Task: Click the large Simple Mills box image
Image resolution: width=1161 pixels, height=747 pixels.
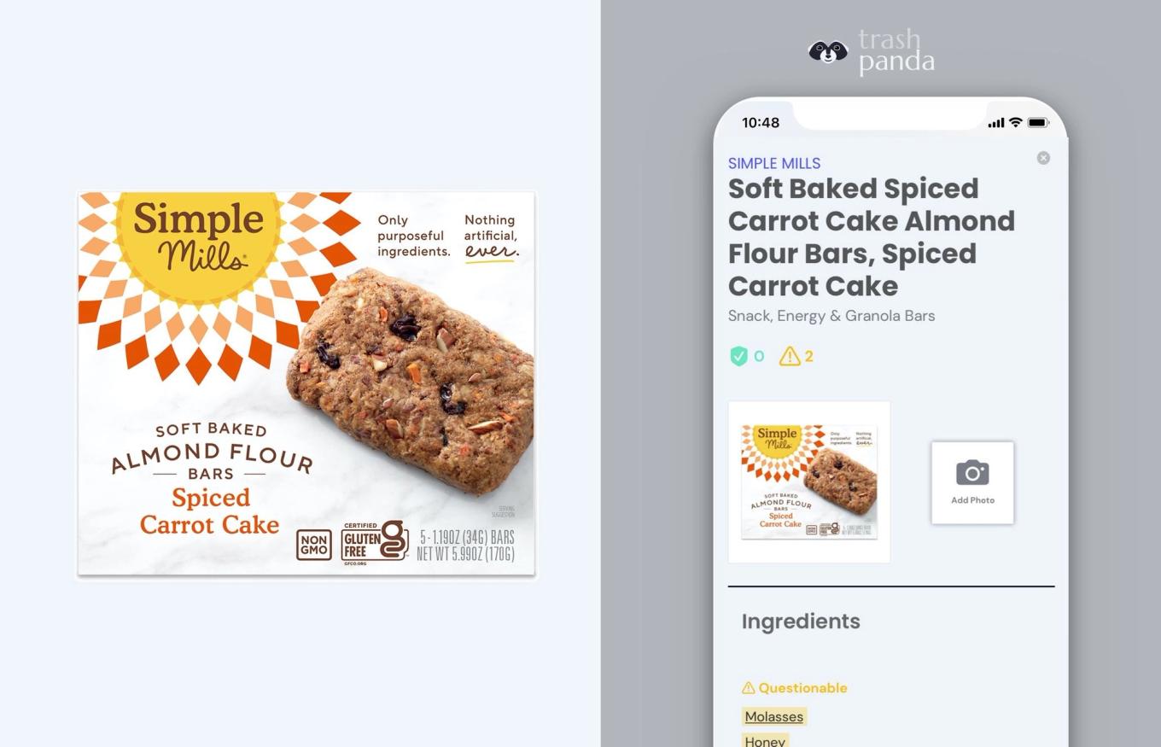Action: click(x=307, y=384)
